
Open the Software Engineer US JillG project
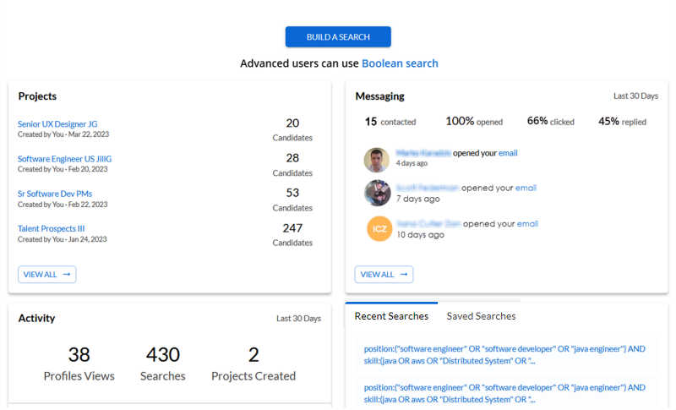click(65, 159)
